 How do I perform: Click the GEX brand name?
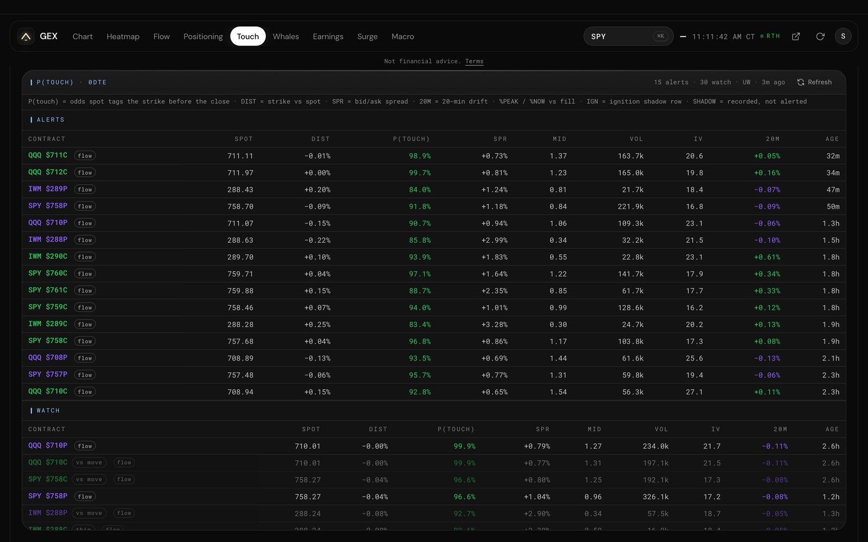pyautogui.click(x=48, y=36)
